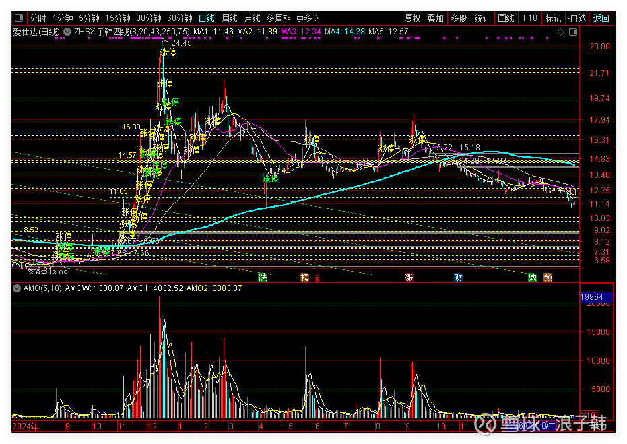Open the ZHSX indicator dropdown arrow

tap(69, 32)
